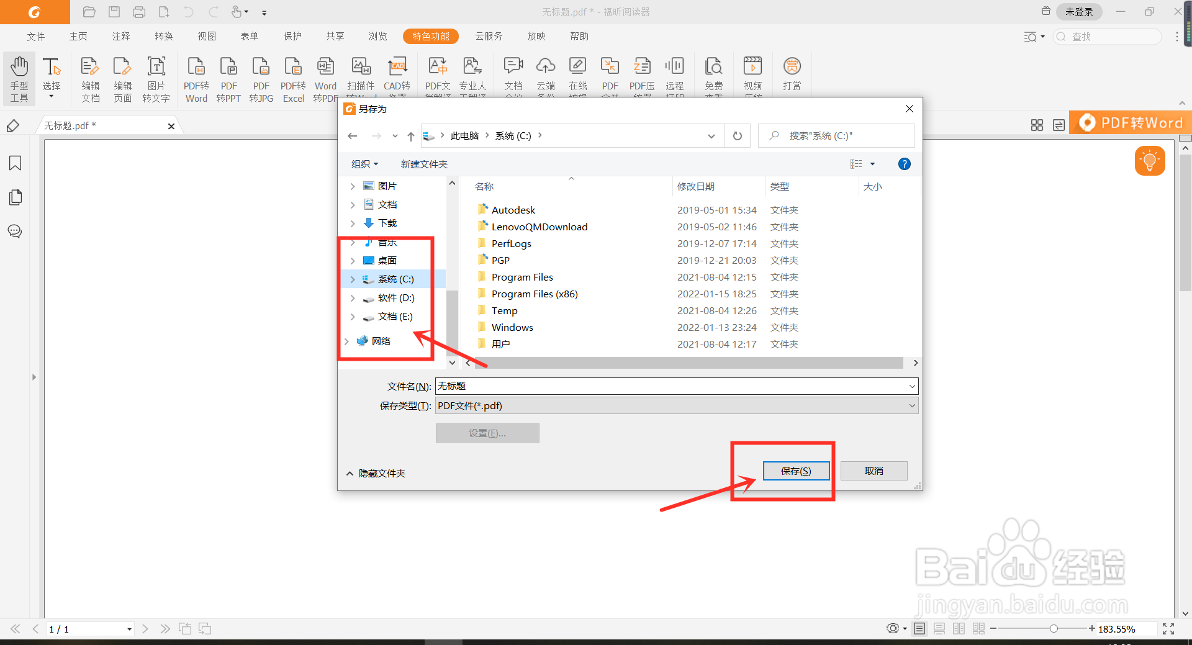Screen dimensions: 1192x645
Task: Click the 保存(S) button
Action: point(796,471)
